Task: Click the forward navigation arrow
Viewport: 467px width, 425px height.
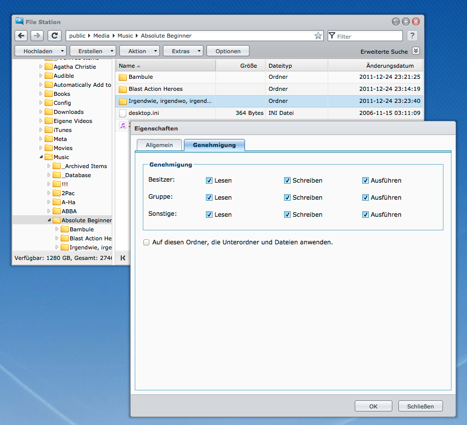Action: (x=37, y=36)
